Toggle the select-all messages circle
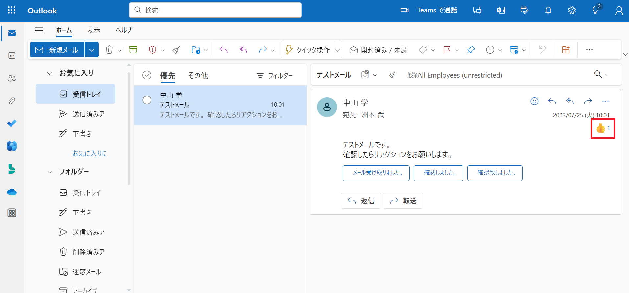Viewport: 629px width, 293px height. coord(147,75)
